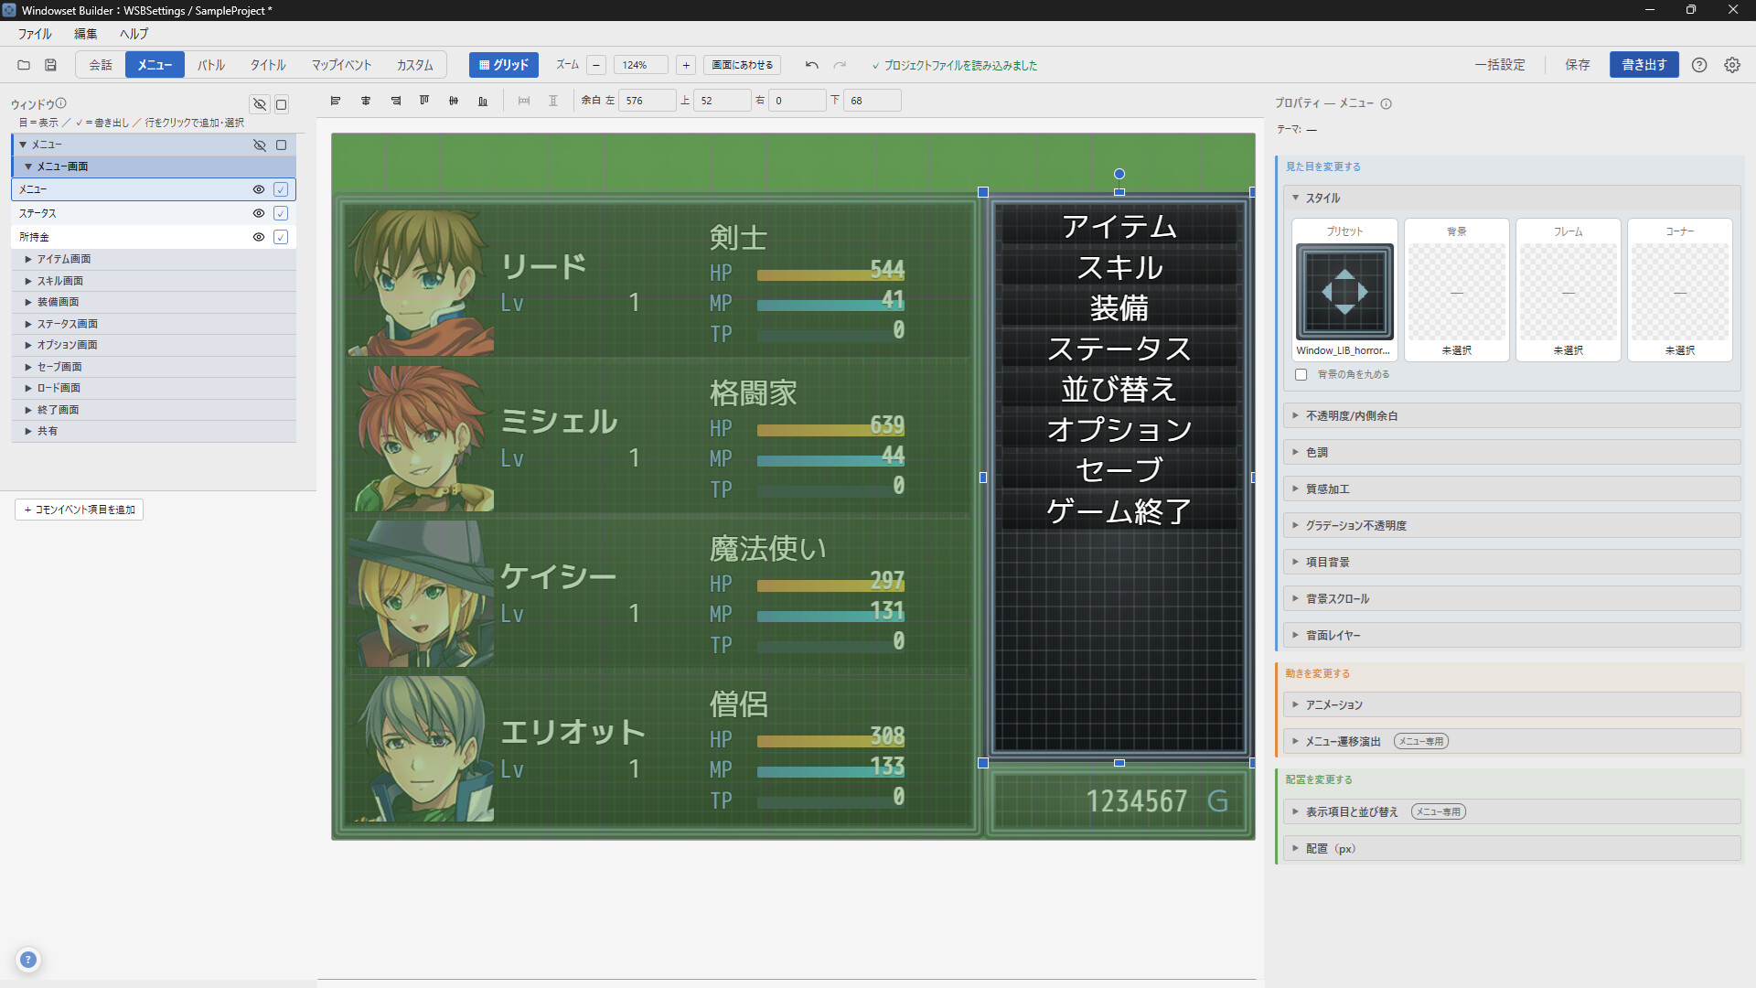Toggle visibility eye of the ステータス row

pyautogui.click(x=259, y=213)
